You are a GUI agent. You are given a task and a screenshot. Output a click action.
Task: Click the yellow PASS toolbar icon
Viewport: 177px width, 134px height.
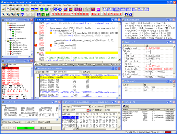click(37, 9)
